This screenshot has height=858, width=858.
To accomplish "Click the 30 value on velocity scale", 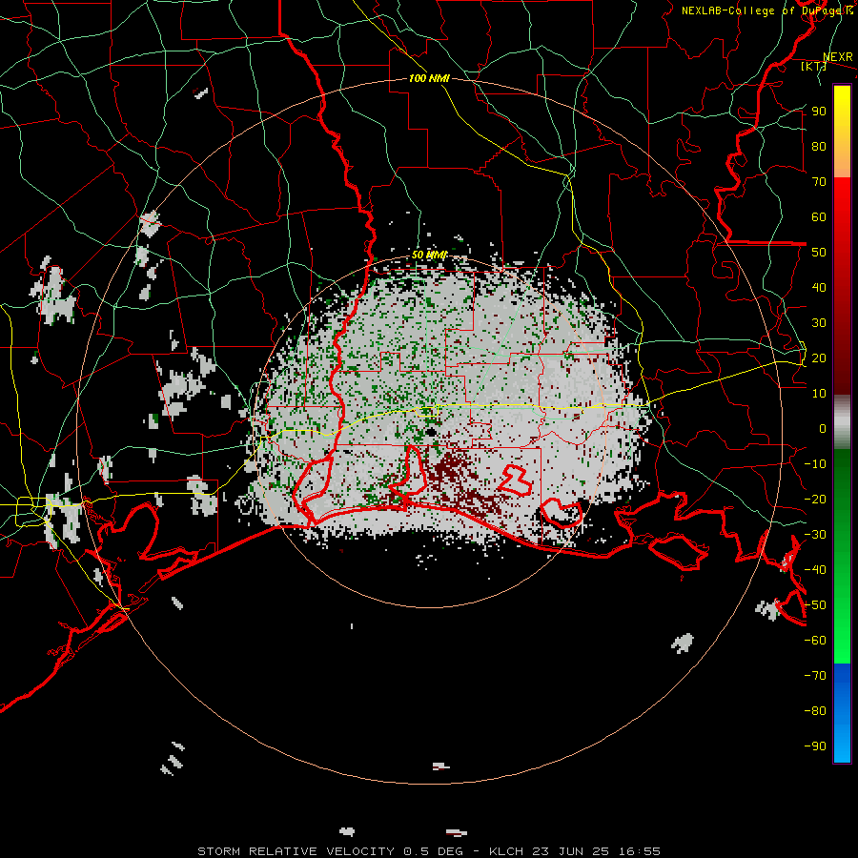I will 819,323.
